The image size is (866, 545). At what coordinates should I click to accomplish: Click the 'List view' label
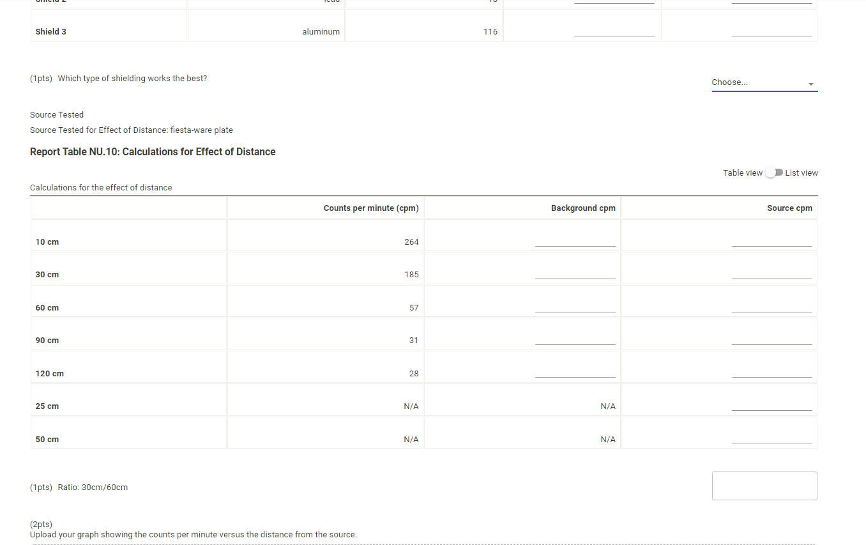point(801,173)
